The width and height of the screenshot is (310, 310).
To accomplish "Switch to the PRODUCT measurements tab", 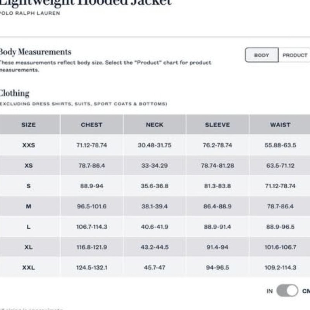I will click(x=294, y=55).
